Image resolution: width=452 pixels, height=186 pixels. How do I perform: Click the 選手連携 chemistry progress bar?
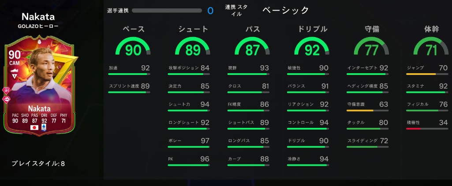click(167, 11)
